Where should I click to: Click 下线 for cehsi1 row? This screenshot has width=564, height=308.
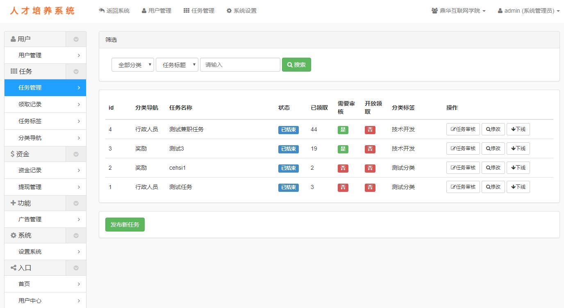[x=518, y=168]
